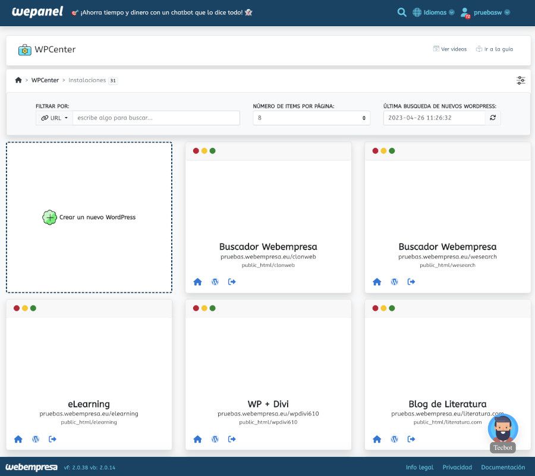The height and width of the screenshot is (476, 535).
Task: Click login arrow icon for eLearning
Action: pyautogui.click(x=52, y=439)
